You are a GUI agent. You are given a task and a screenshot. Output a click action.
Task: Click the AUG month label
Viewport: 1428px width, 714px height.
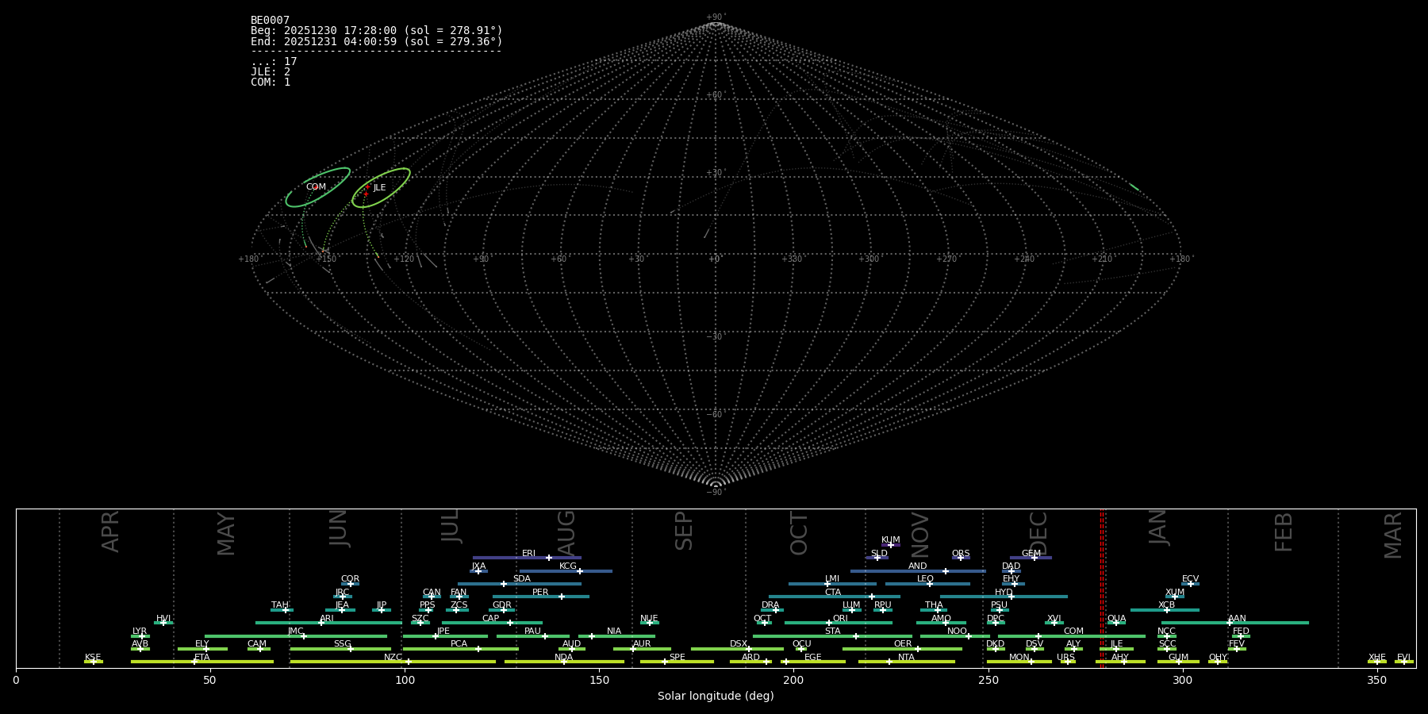tap(566, 533)
